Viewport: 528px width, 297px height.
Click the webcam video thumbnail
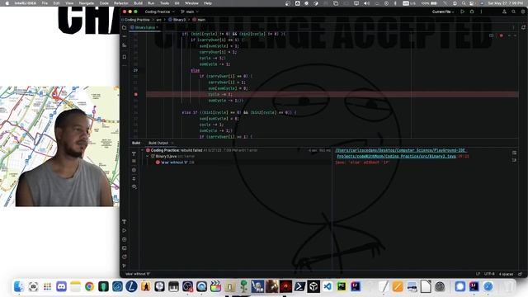[x=59, y=146]
